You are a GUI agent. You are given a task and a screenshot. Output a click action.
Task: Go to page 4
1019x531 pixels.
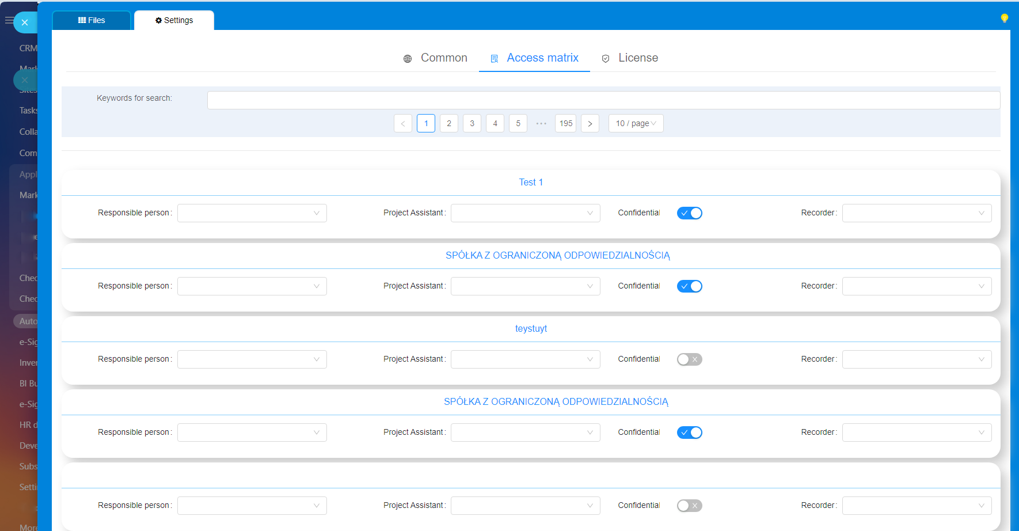coord(495,123)
